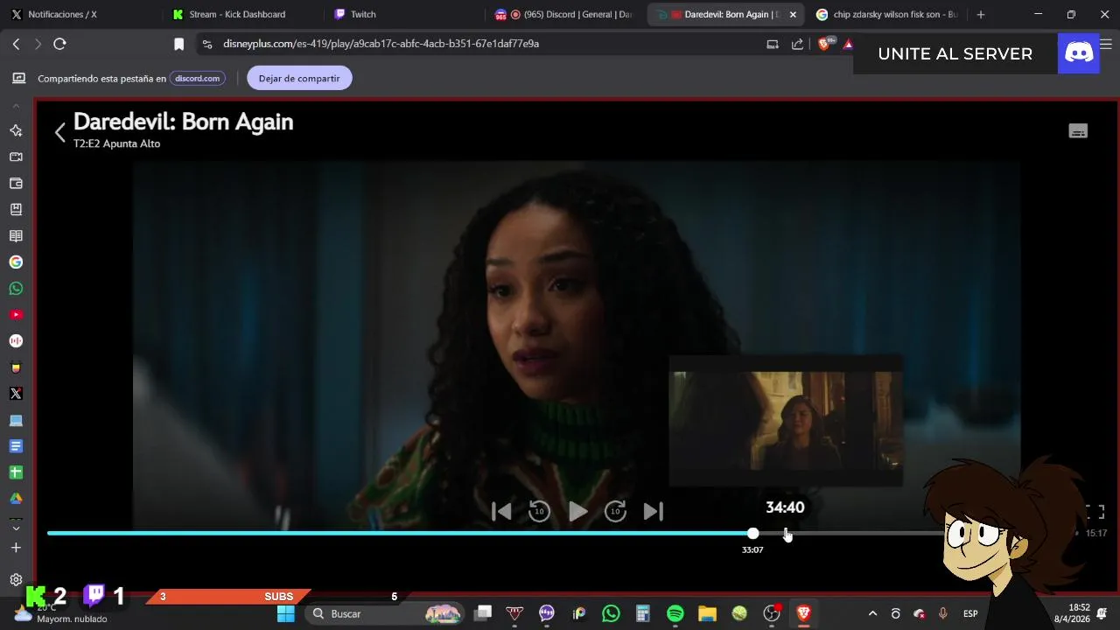Jump to the next episode

[654, 512]
